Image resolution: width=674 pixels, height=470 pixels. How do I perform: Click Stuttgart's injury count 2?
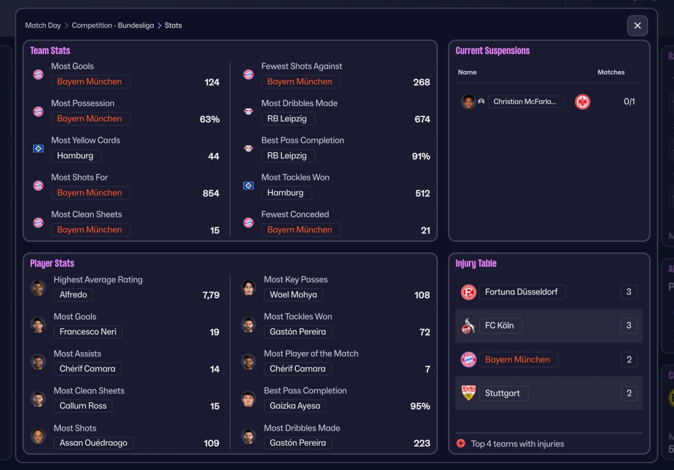(629, 393)
